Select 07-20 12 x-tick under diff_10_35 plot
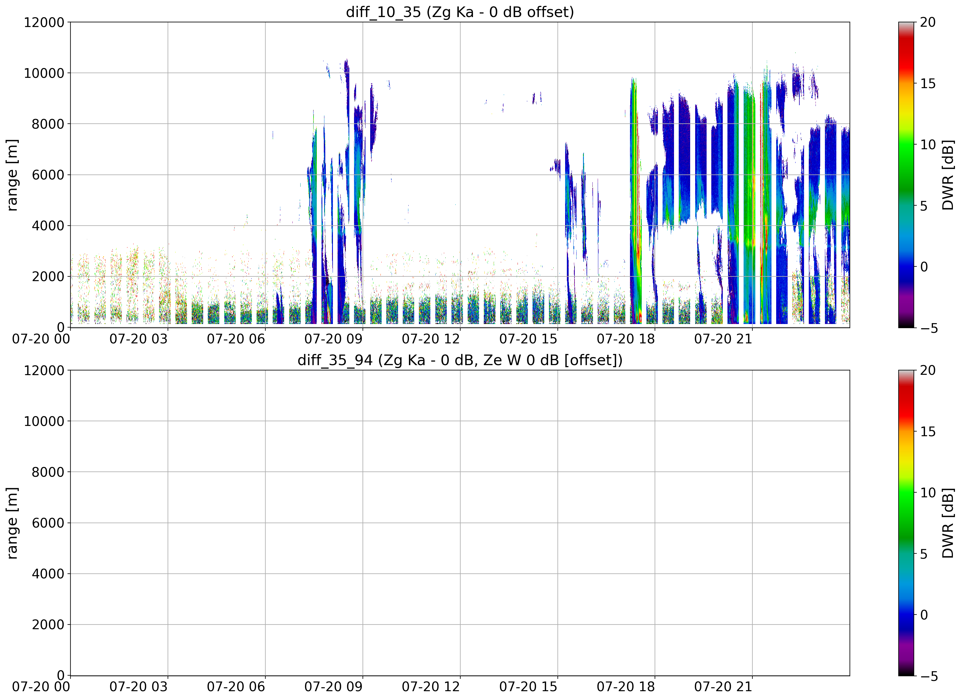This screenshot has height=700, width=962. coord(431,339)
